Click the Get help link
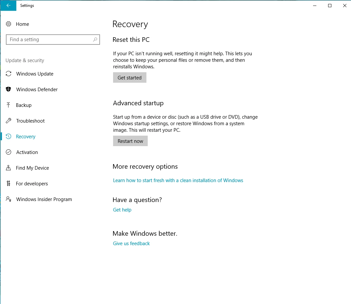Viewport: 351px width, 304px height. [x=122, y=210]
